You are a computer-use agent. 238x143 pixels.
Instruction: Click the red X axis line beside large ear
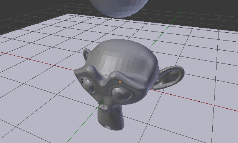(x=194, y=101)
